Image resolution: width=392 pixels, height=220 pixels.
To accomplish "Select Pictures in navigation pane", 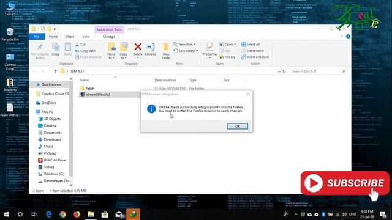I will [x=47, y=153].
